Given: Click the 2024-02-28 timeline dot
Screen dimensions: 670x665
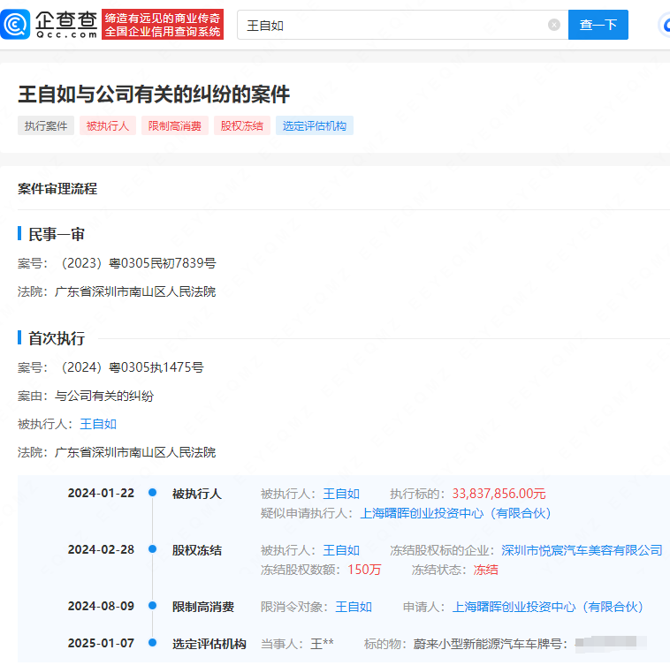Looking at the screenshot, I should (153, 550).
